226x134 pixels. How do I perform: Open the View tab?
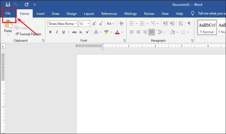click(x=165, y=14)
